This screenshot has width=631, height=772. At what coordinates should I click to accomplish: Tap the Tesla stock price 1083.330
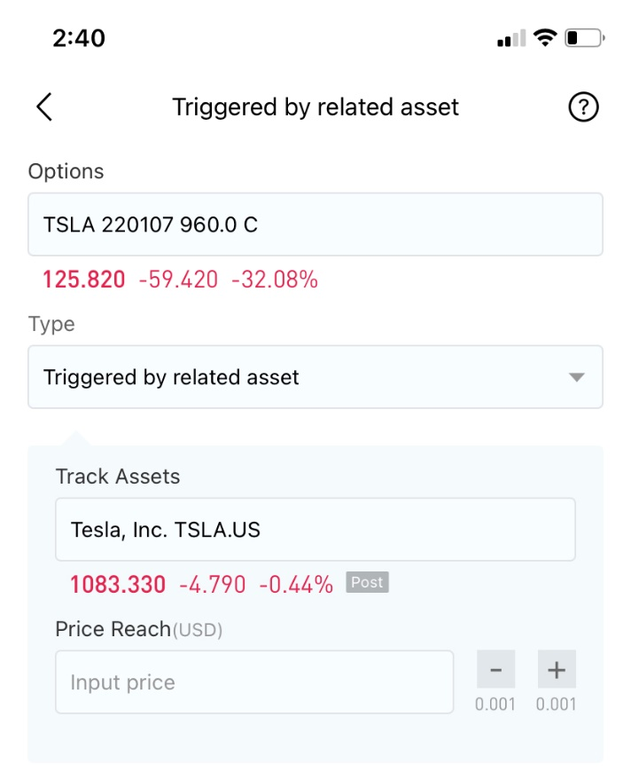[x=118, y=585]
